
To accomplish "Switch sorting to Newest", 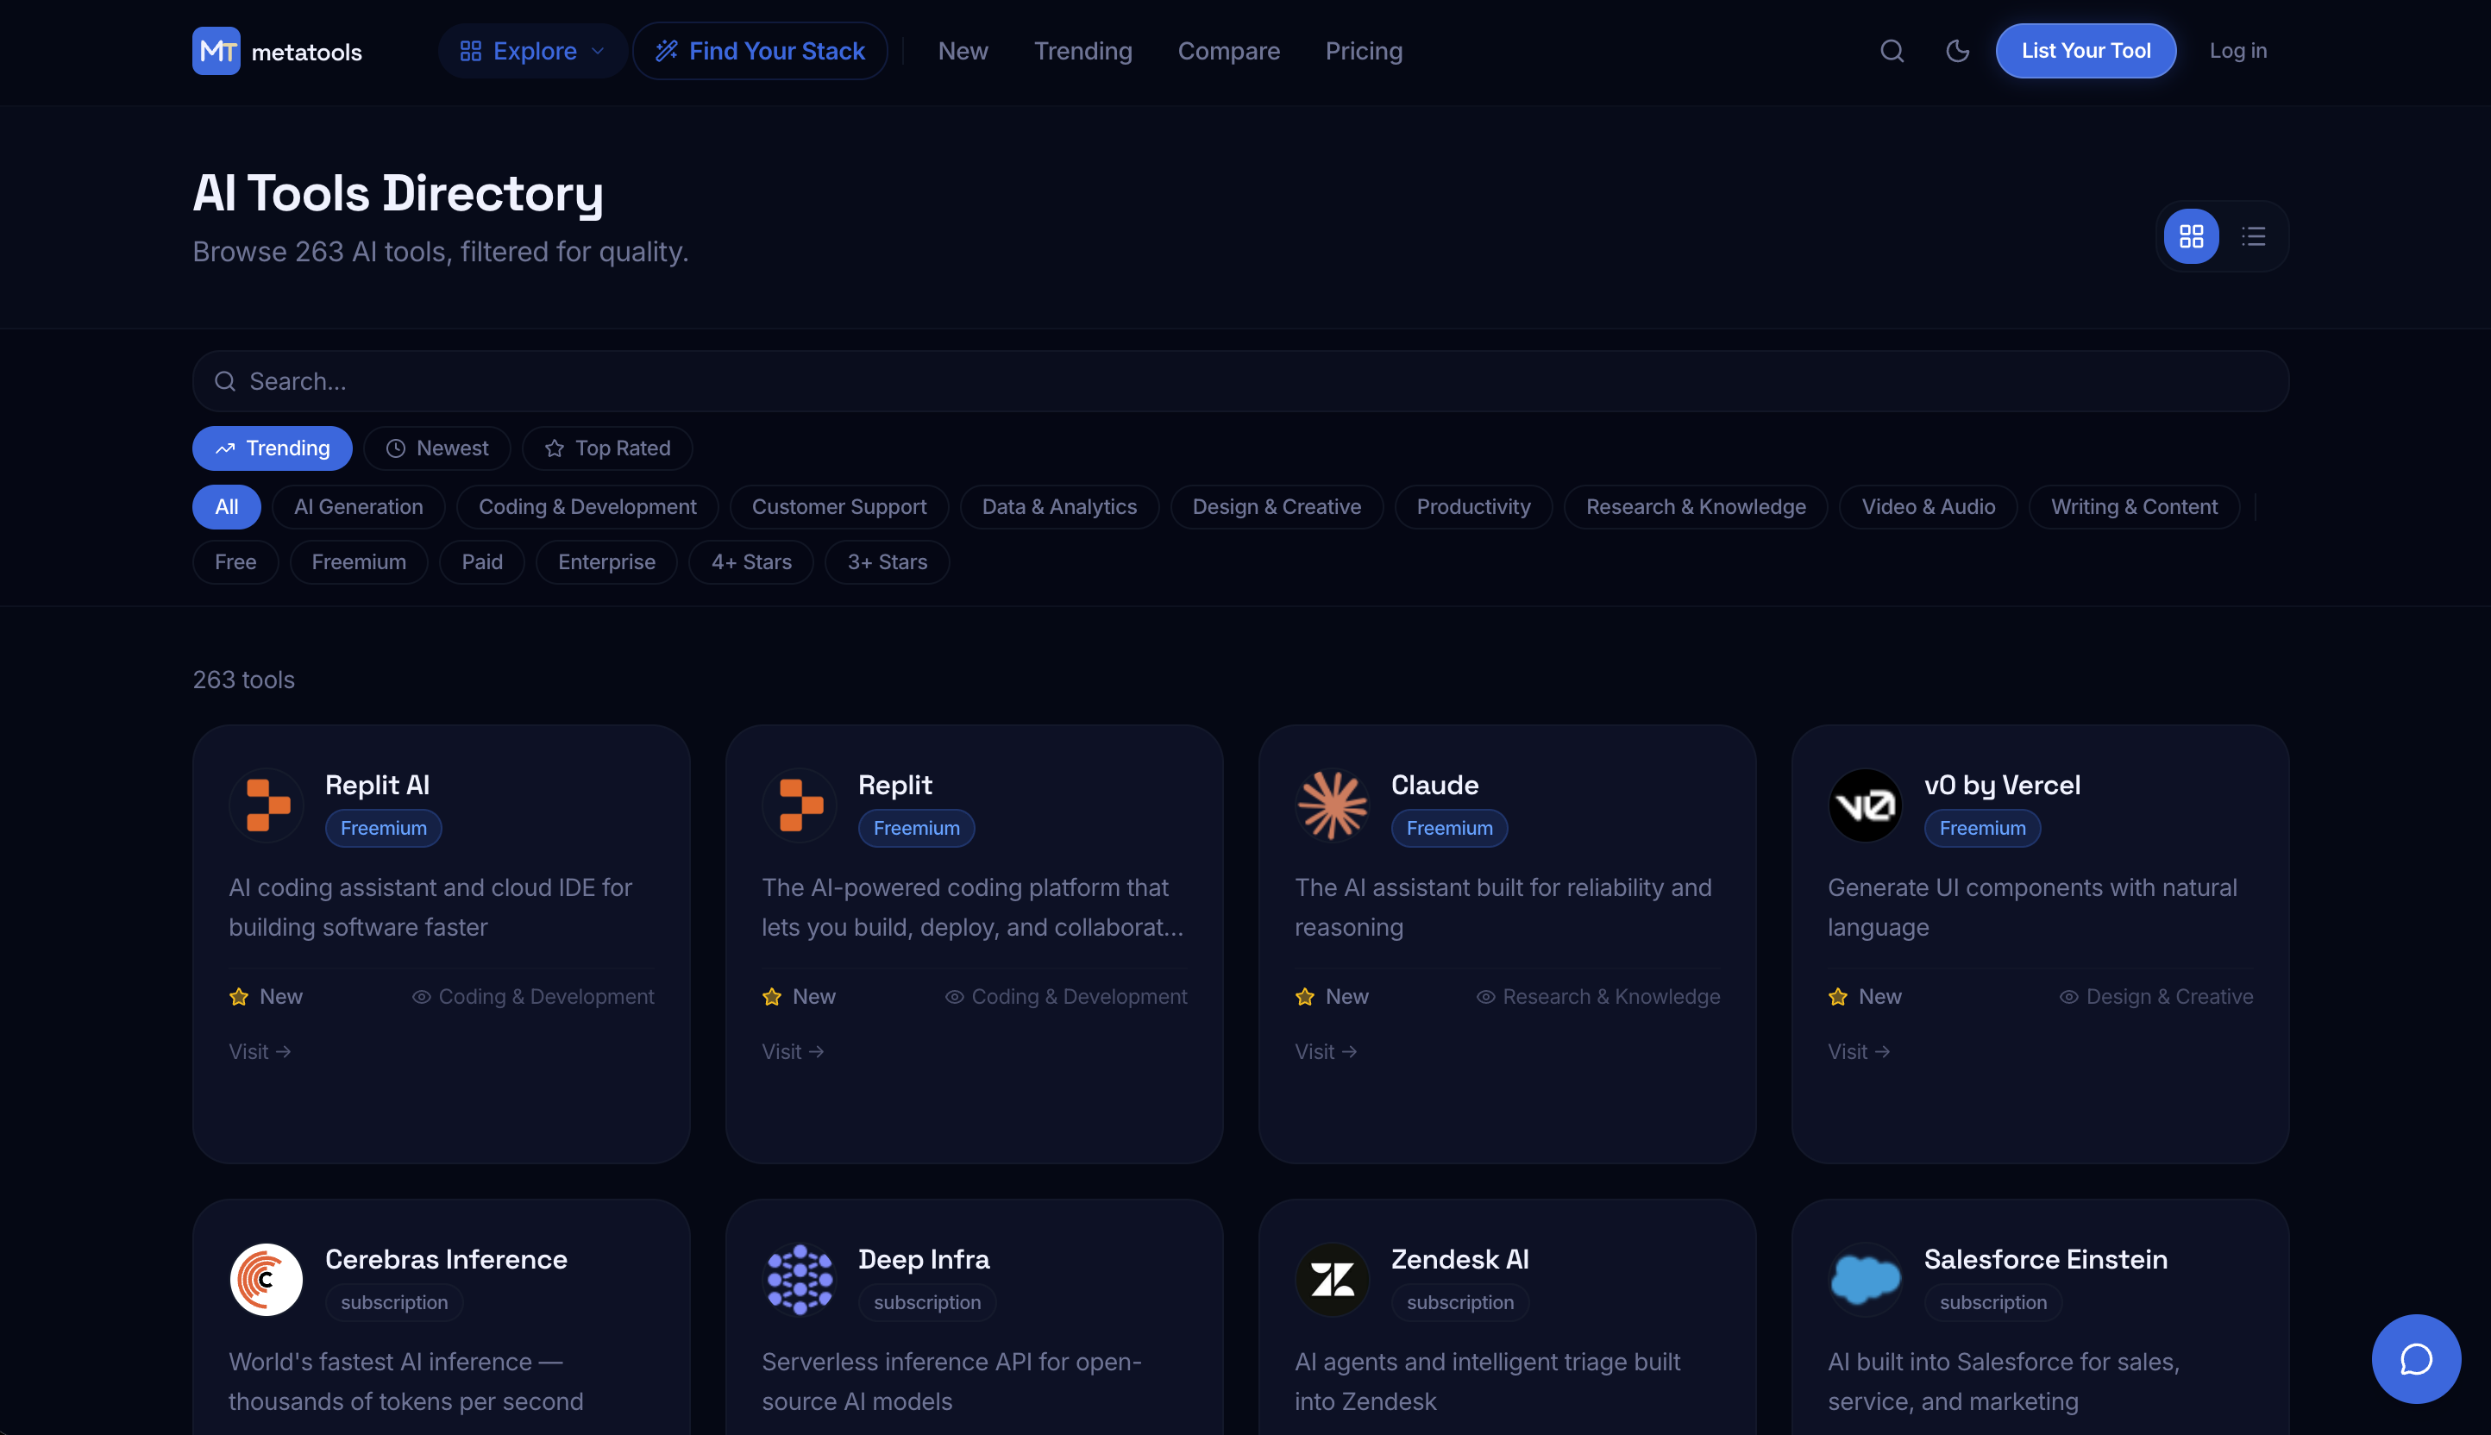I will click(436, 448).
